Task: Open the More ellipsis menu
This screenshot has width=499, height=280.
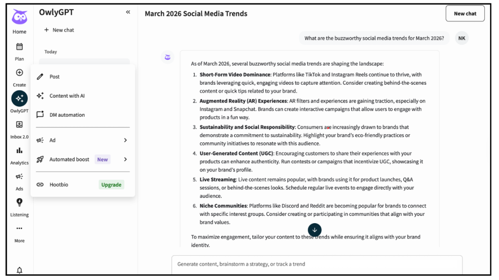Action: tap(19, 228)
